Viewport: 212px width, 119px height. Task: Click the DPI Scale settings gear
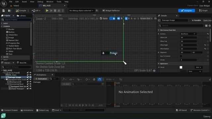click(154, 70)
